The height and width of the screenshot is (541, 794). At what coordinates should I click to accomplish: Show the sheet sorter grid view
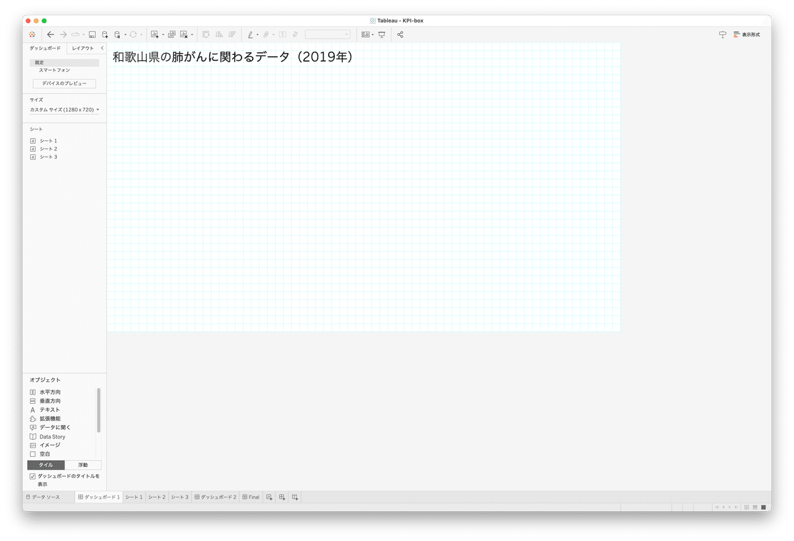pyautogui.click(x=746, y=507)
